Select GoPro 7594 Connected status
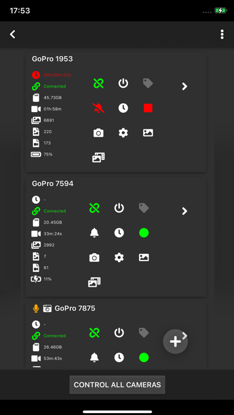The height and width of the screenshot is (415, 234). 54,211
